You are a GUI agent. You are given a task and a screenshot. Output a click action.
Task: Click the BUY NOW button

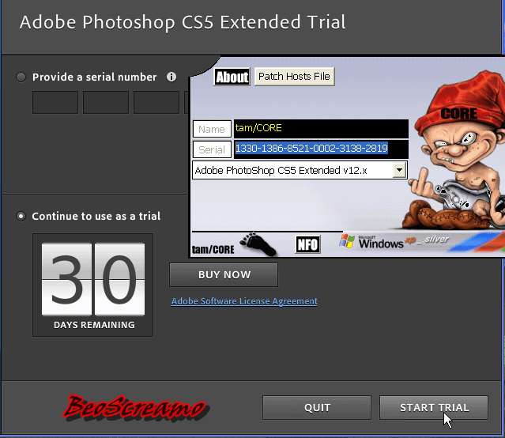point(224,275)
